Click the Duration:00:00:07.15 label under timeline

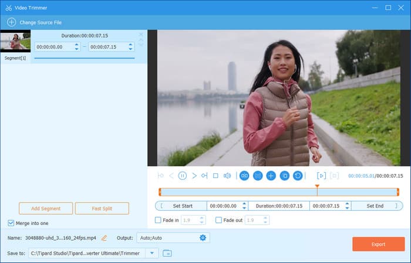(279, 206)
